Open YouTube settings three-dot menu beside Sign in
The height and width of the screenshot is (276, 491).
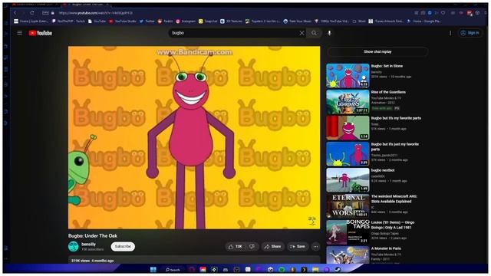click(450, 33)
